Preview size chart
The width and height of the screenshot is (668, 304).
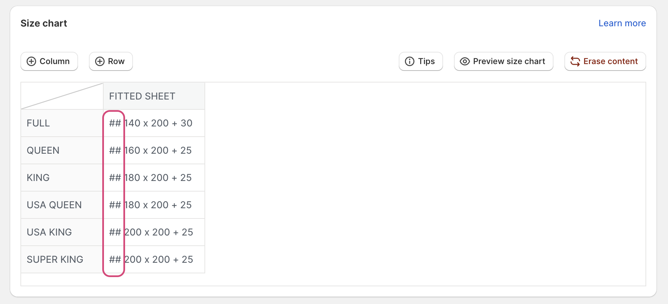click(503, 61)
